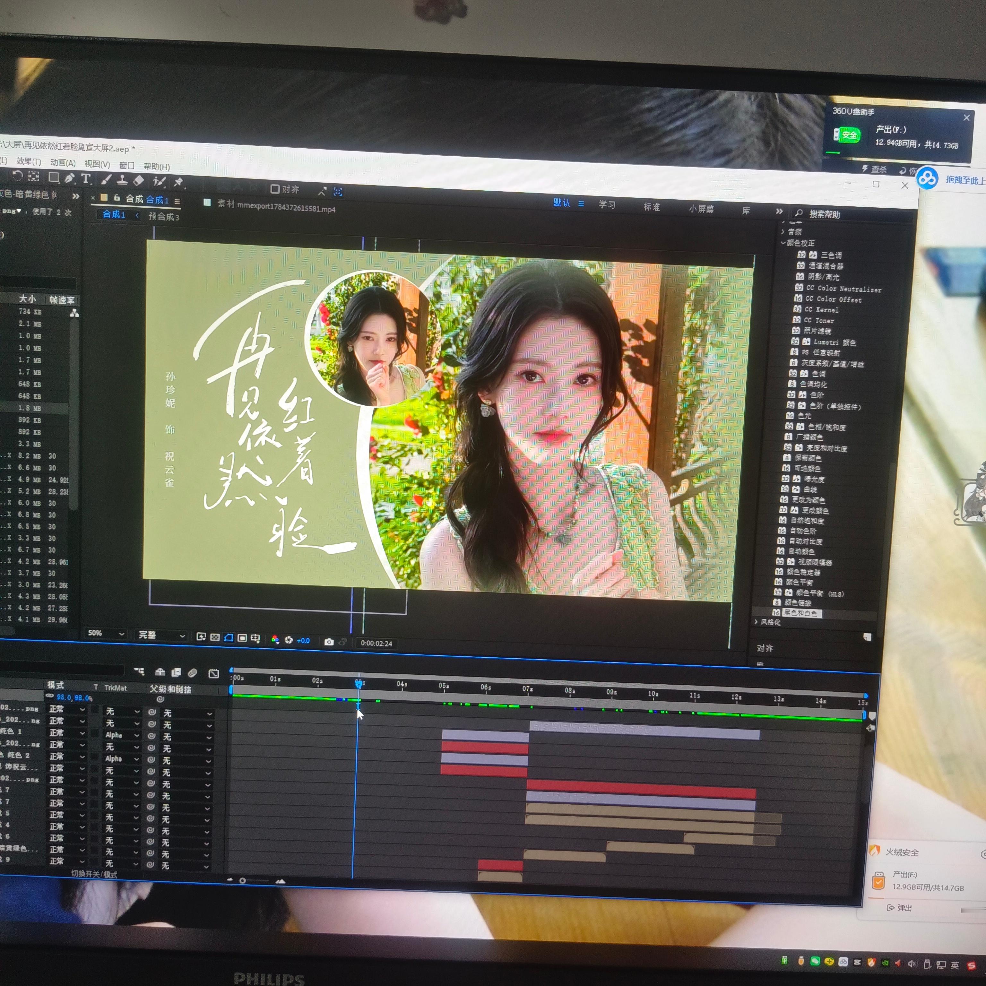Open the show channel RGB icon

tap(275, 639)
